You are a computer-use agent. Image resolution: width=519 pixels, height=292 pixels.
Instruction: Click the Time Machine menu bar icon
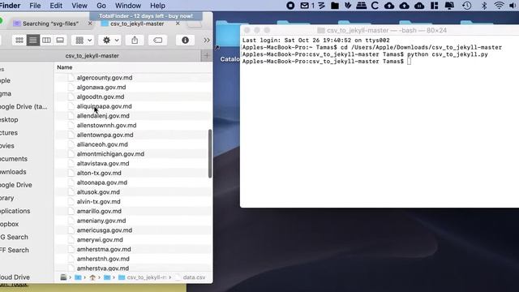coord(467,6)
